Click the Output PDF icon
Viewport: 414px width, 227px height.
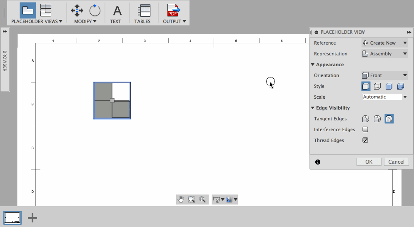(173, 10)
